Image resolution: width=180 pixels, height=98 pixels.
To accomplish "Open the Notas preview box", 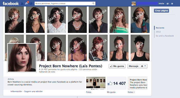I will click(x=137, y=83).
